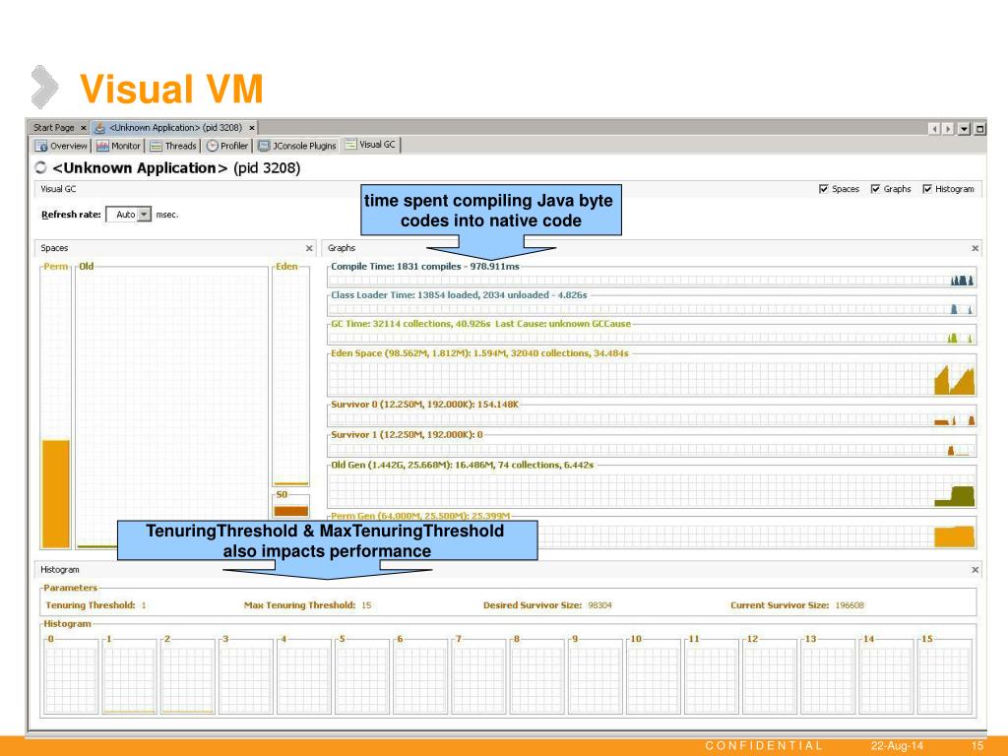
Task: Toggle the Histogram checkbox
Action: 927,189
